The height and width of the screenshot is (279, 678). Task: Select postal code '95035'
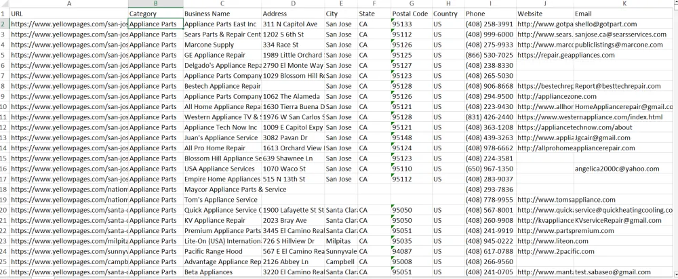[x=412, y=241]
